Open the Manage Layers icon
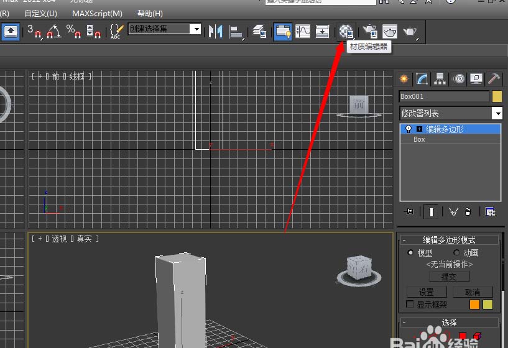 point(259,32)
